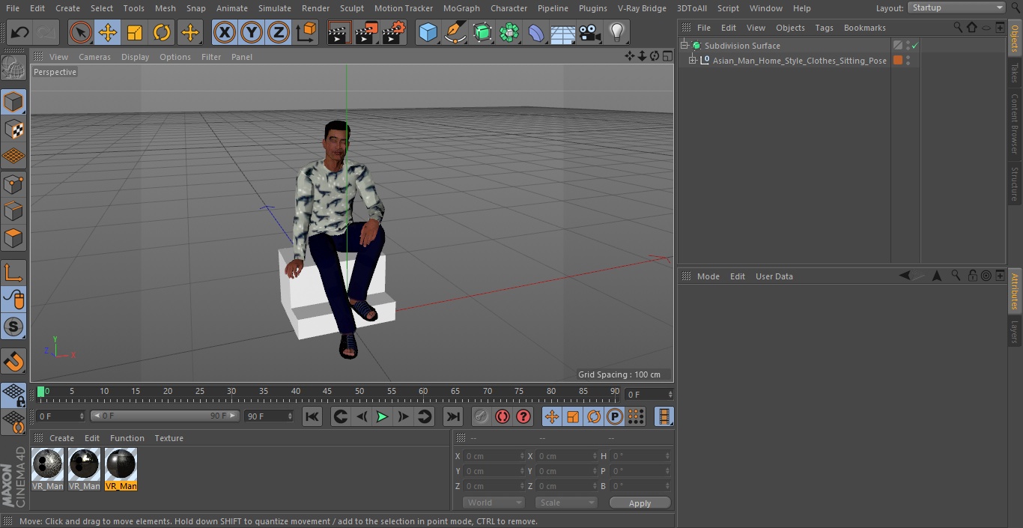Screen dimensions: 1023x528
Task: Click the record active objects button
Action: pos(482,416)
